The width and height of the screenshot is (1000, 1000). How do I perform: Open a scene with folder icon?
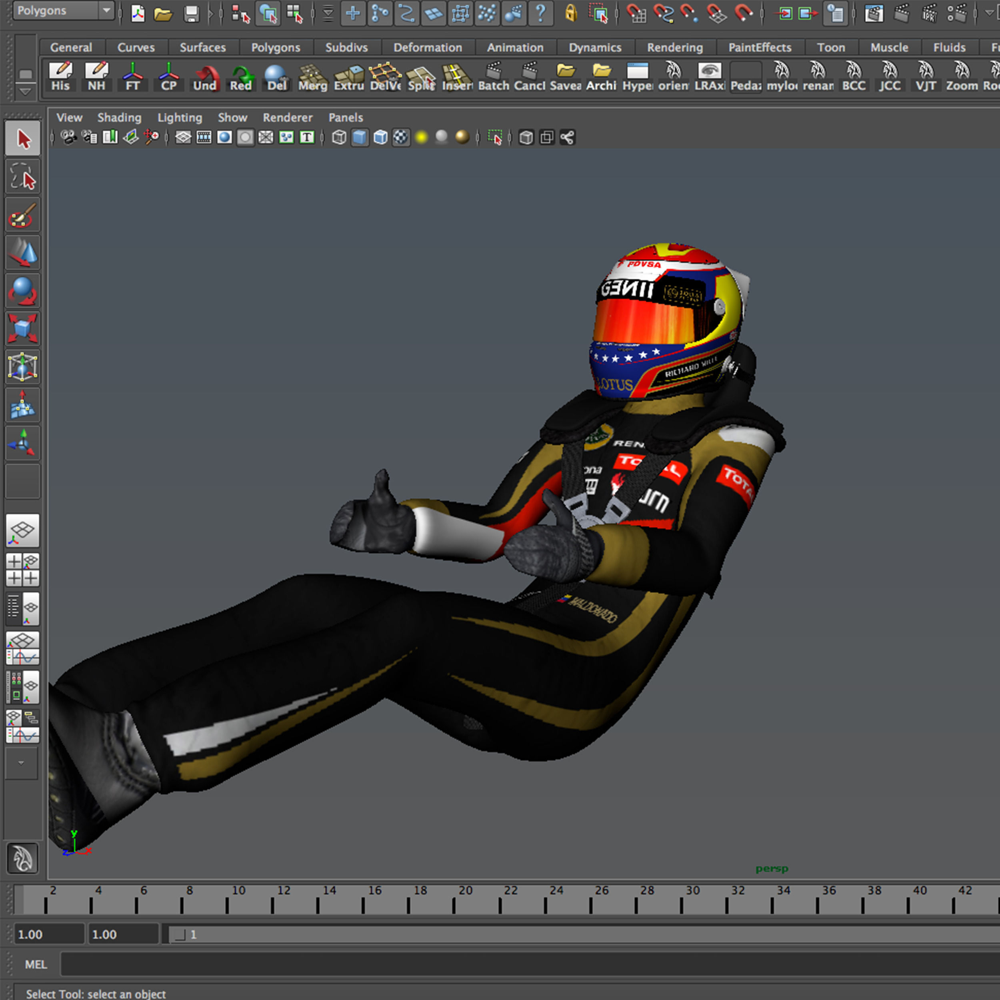coord(163,14)
